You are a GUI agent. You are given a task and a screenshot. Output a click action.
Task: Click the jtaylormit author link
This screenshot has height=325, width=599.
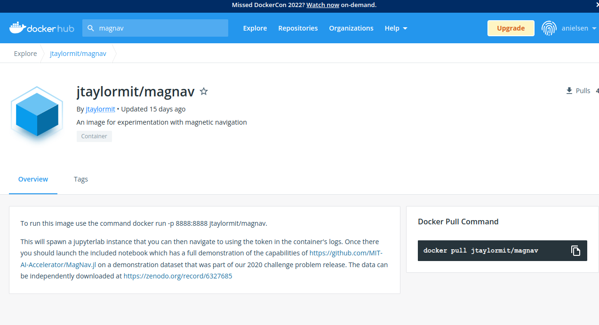(x=100, y=109)
